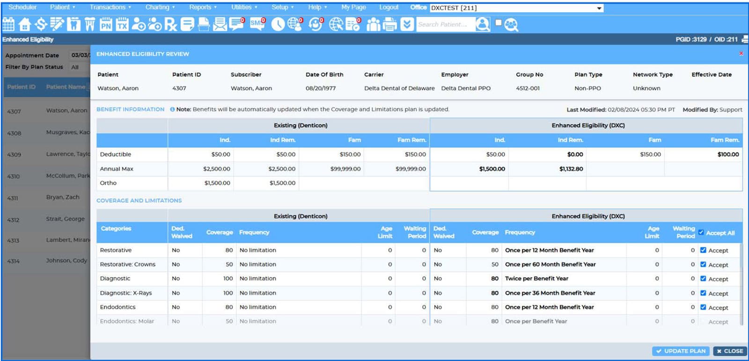Viewport: 749px width, 361px height.
Task: Uncheck Accept for Restorative: Crowns row
Action: [703, 264]
